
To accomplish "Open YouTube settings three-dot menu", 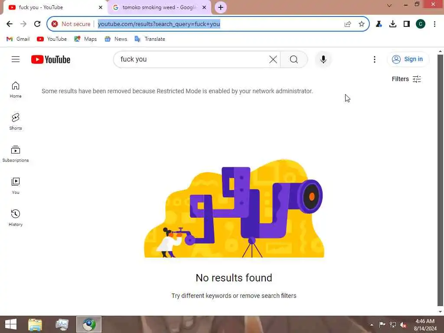I will (x=374, y=59).
